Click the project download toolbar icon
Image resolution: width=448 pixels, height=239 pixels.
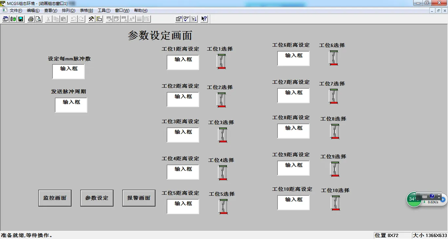pos(193,19)
